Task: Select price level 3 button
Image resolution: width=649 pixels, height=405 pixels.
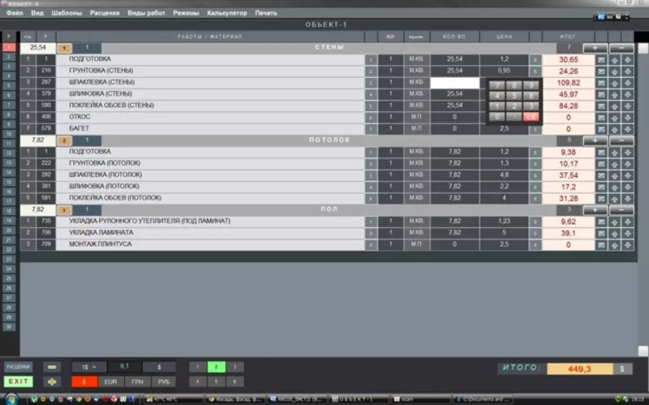Action: click(235, 367)
